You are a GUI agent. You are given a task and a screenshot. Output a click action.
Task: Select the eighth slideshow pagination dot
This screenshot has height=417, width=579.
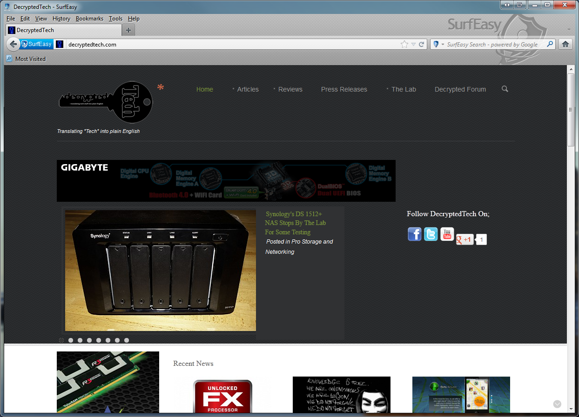pos(127,340)
